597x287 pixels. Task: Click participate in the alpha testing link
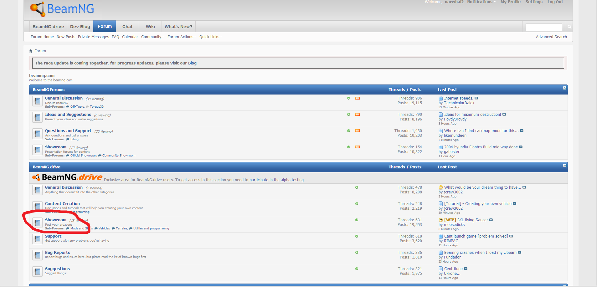276,180
